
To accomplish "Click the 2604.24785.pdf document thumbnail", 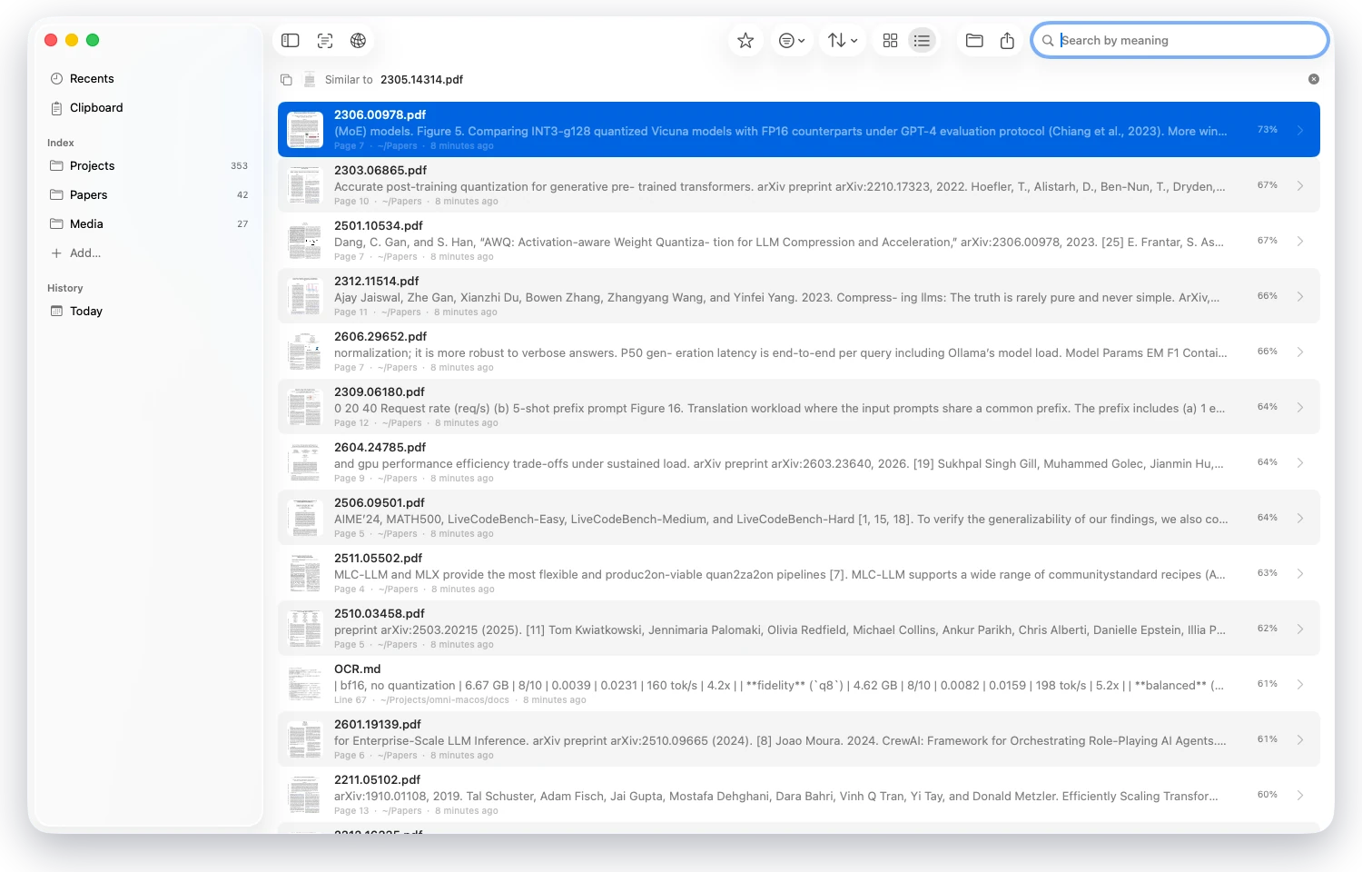I will pyautogui.click(x=305, y=462).
